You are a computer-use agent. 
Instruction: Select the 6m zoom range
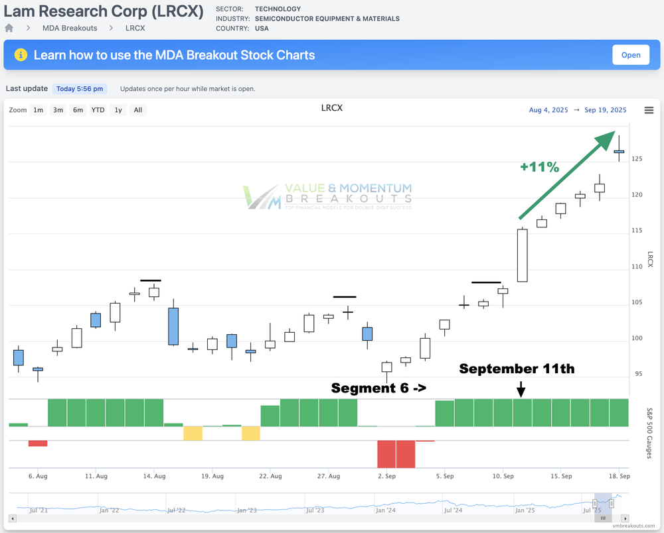tap(78, 110)
